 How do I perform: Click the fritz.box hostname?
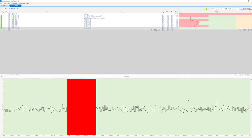pyautogui.click(x=86, y=14)
